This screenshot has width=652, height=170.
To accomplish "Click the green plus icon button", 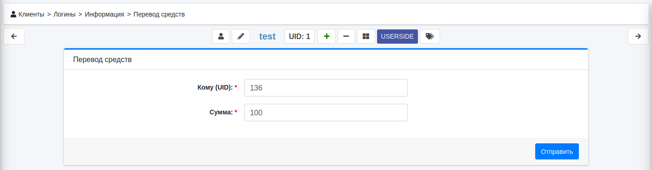I will [326, 36].
